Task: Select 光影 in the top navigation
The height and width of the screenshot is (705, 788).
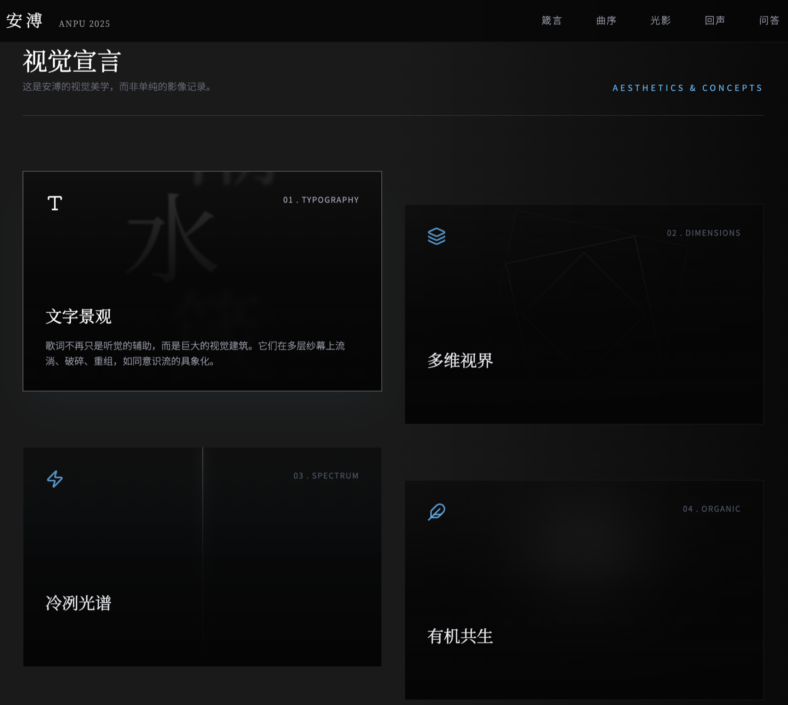Action: (x=660, y=21)
